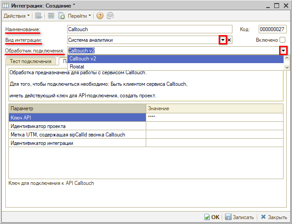
Task: Select Roistat in the dropdown list
Action: click(176, 67)
